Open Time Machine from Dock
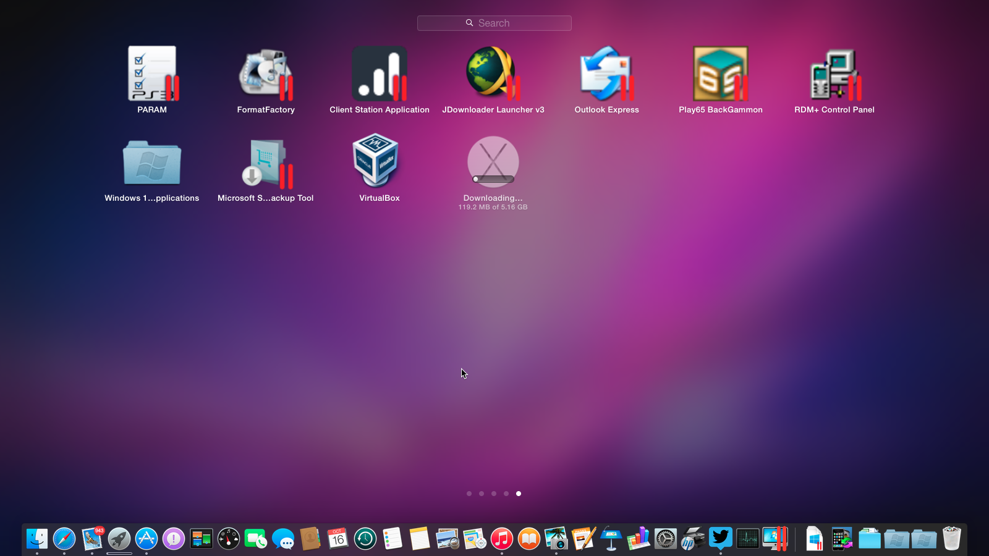989x556 pixels. point(365,539)
